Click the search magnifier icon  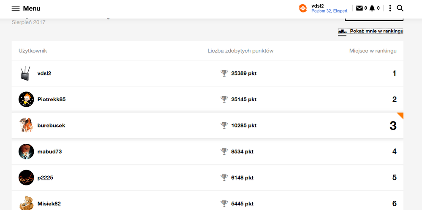pos(400,8)
